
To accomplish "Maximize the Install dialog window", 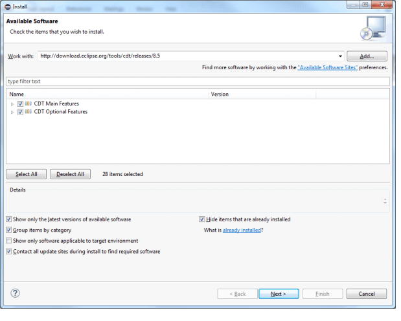I will [x=365, y=5].
